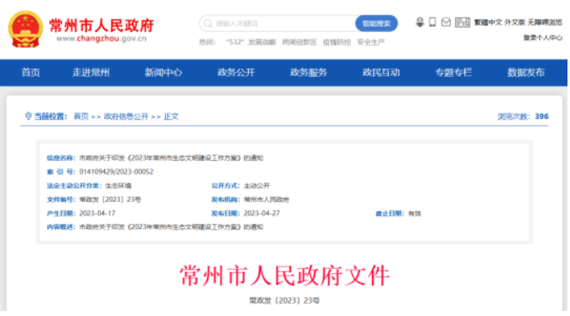Click the red heading 常州市人民政府文件
Screen dimensions: 570x316
285,276
